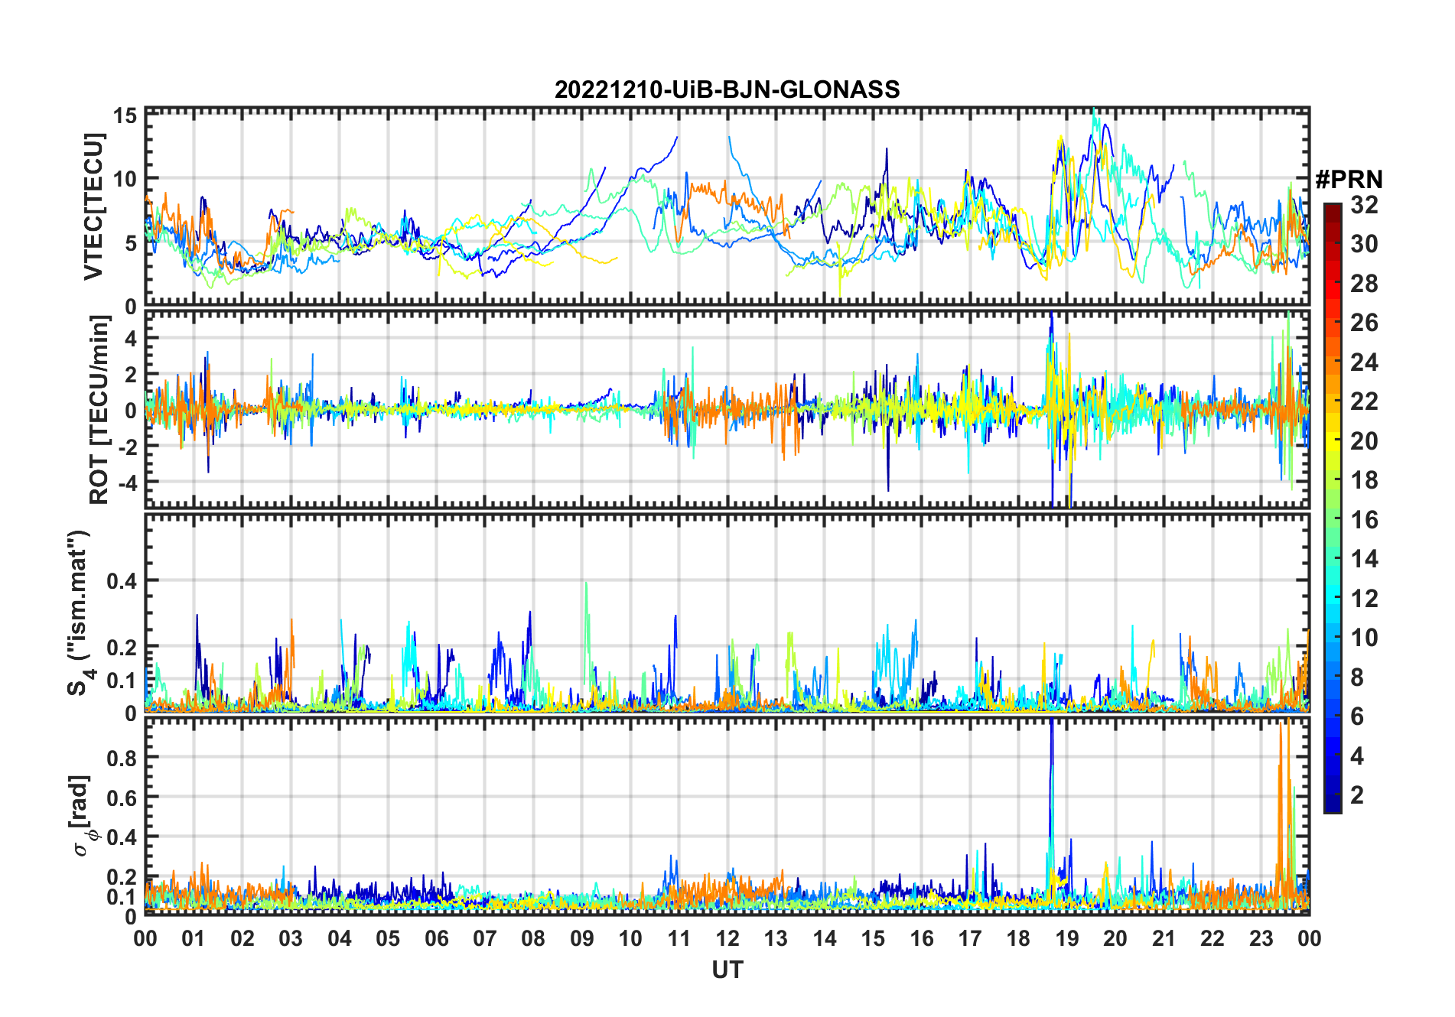Click S4 y-axis tick label 0.4

coord(122,580)
